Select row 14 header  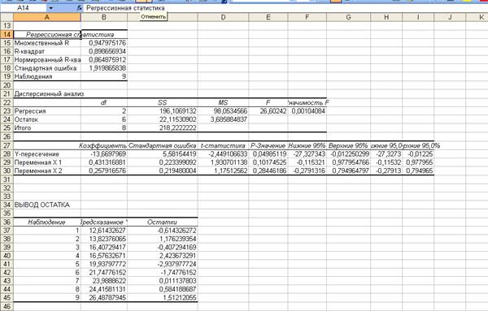pos(7,34)
